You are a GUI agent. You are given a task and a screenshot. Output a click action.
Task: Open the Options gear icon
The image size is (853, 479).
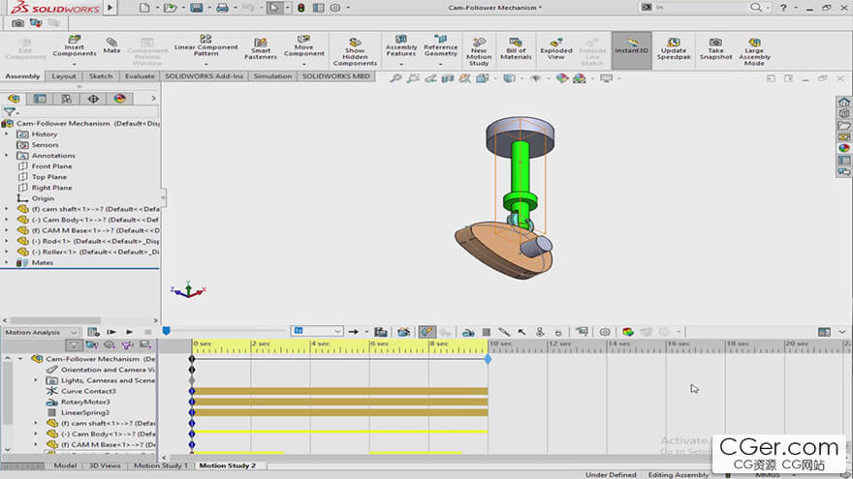point(335,8)
